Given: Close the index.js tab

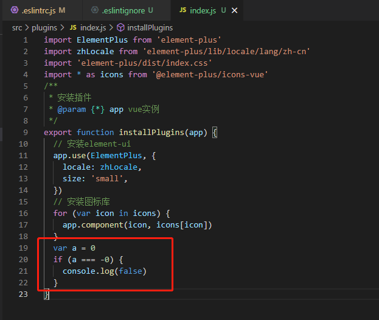Looking at the screenshot, I should pyautogui.click(x=234, y=10).
